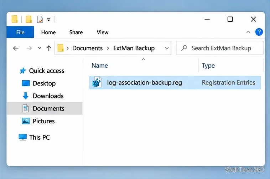Image resolution: width=270 pixels, height=179 pixels.
Task: Open the Customize Quick Access Toolbar dropdown
Action: (48, 20)
